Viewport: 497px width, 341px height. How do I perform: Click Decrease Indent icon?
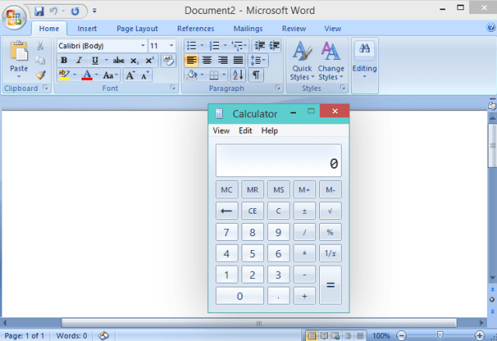(x=259, y=46)
